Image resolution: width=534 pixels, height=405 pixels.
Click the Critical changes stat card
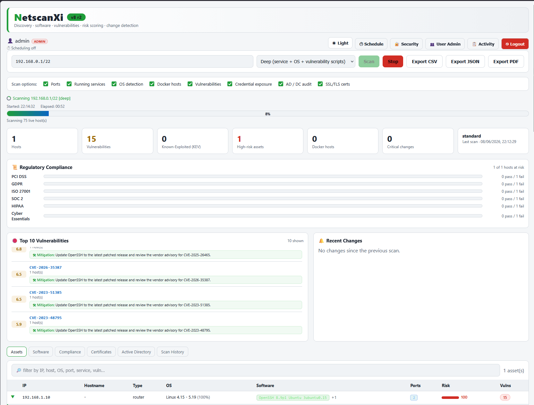tap(418, 141)
